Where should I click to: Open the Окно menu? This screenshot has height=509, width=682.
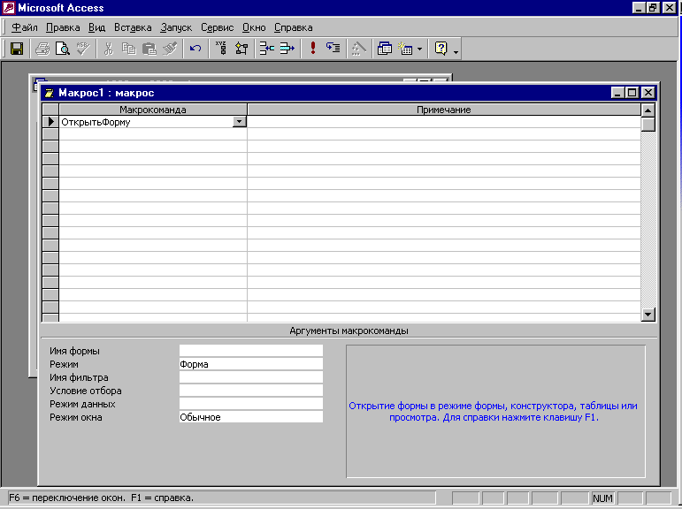(254, 27)
